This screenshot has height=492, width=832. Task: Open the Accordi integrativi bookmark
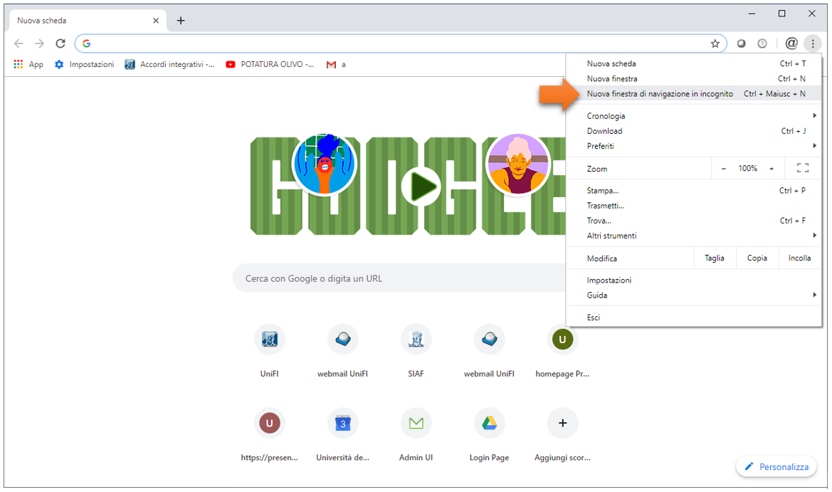tap(170, 64)
